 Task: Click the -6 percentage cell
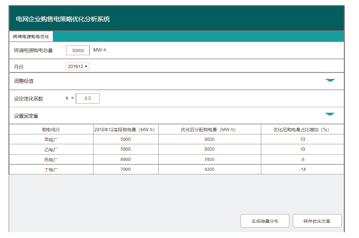click(302, 159)
